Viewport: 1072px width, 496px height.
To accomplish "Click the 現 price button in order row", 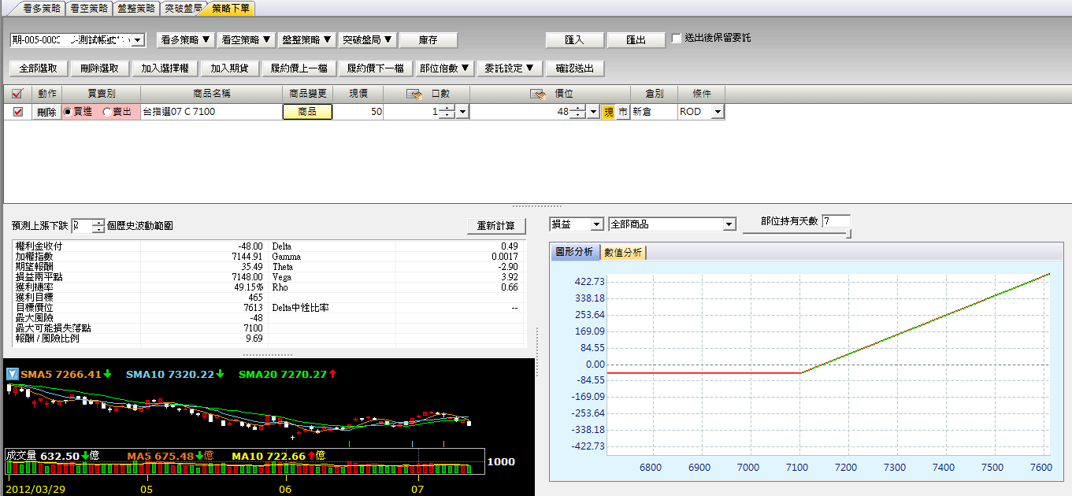I will (608, 112).
